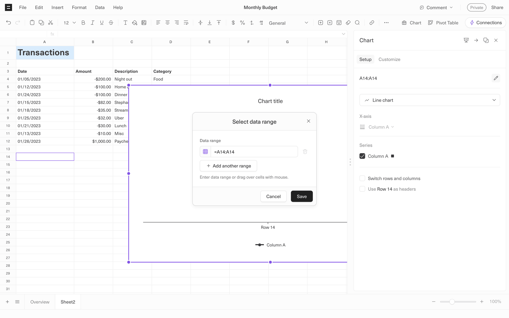509x318 pixels.
Task: Apply currency dollar format
Action: [233, 23]
